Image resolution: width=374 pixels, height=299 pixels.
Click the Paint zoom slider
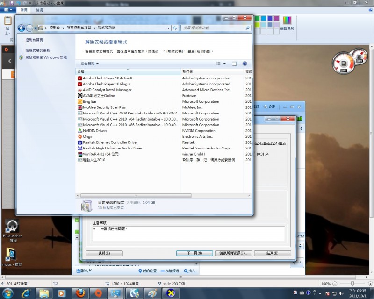[x=352, y=284]
